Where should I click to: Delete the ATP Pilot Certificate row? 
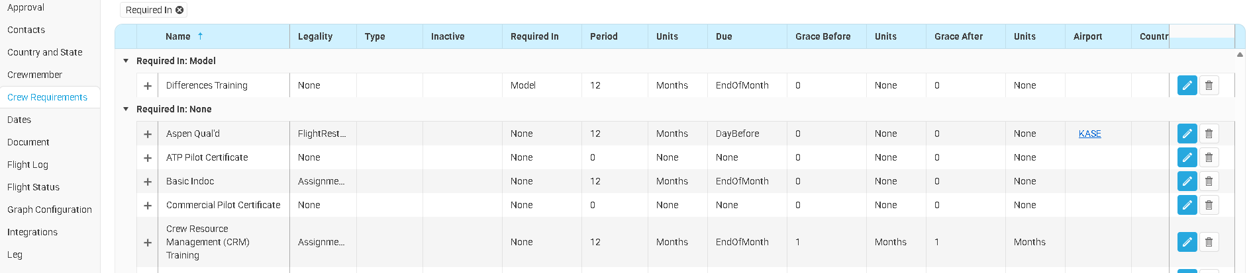[1209, 157]
